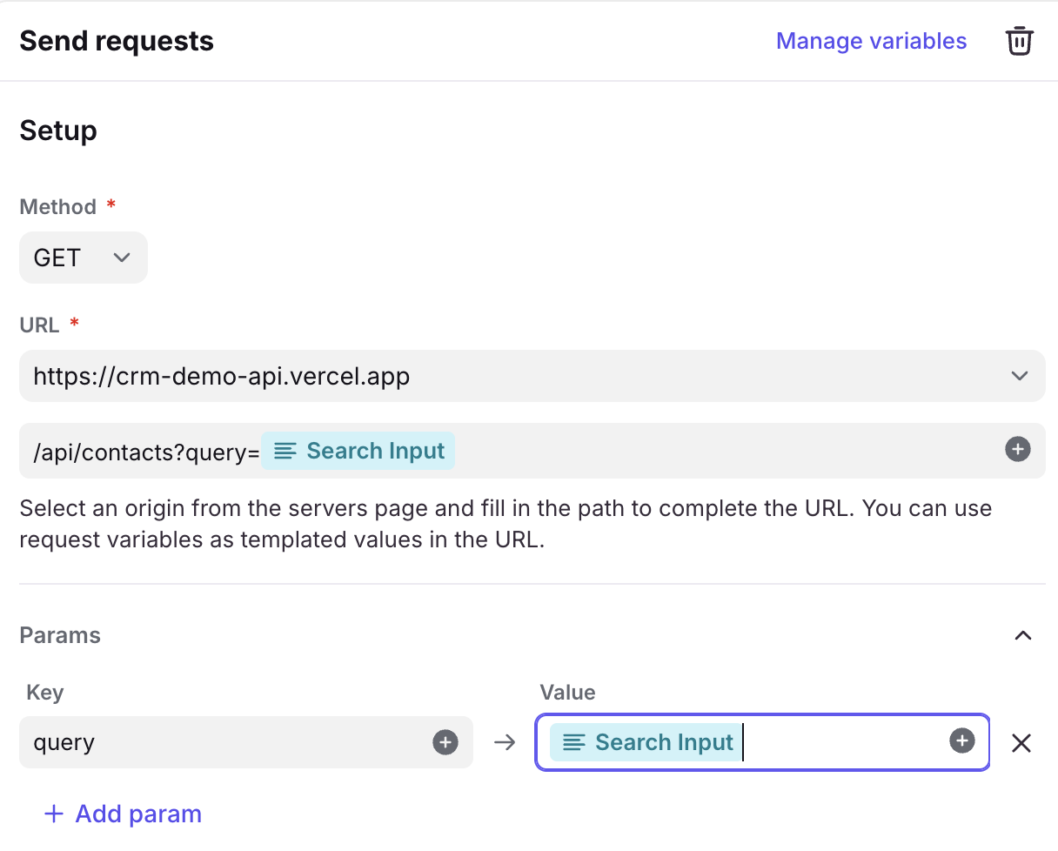
Task: Click plus icon inside the Value field
Action: tap(961, 741)
